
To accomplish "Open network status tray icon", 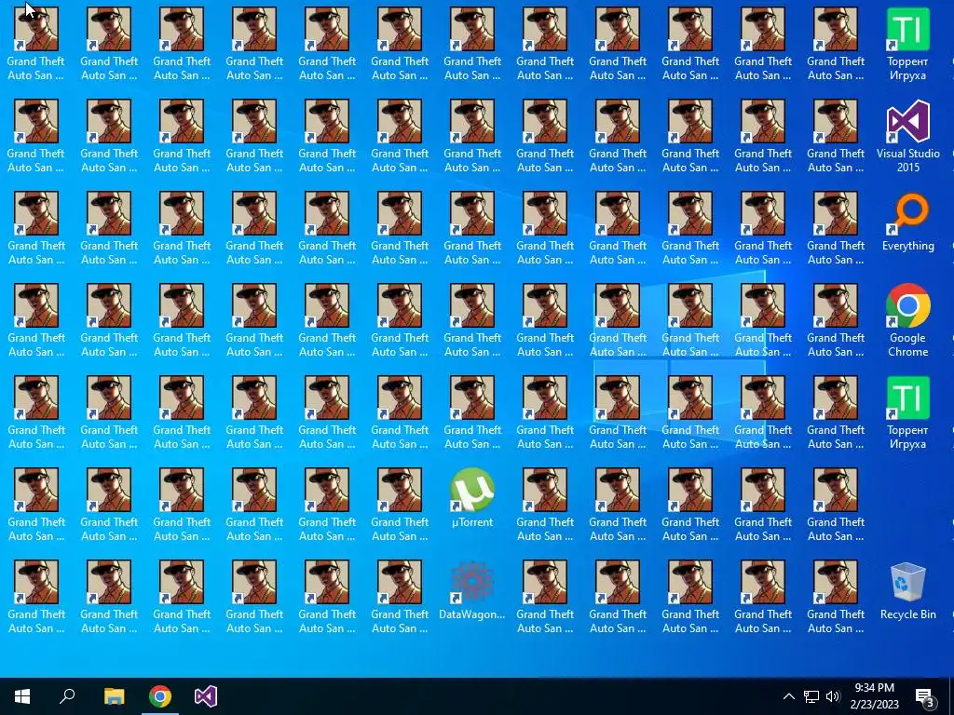I will coord(811,696).
